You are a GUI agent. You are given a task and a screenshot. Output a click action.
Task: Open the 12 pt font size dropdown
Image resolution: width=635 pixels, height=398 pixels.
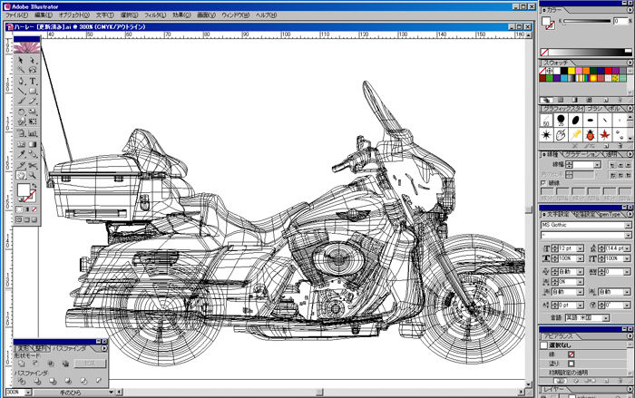pyautogui.click(x=580, y=248)
